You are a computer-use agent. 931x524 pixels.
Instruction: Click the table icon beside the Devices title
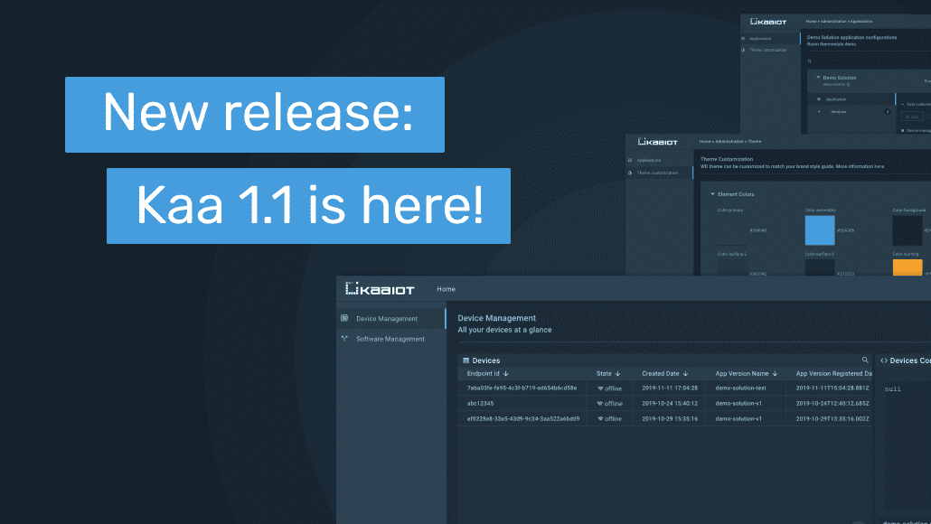pyautogui.click(x=466, y=360)
